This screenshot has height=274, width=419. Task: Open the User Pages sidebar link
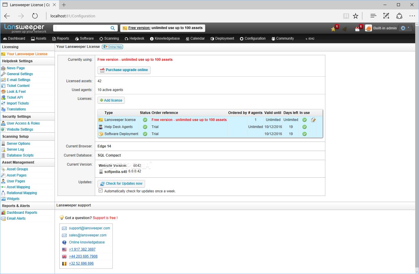point(16,181)
